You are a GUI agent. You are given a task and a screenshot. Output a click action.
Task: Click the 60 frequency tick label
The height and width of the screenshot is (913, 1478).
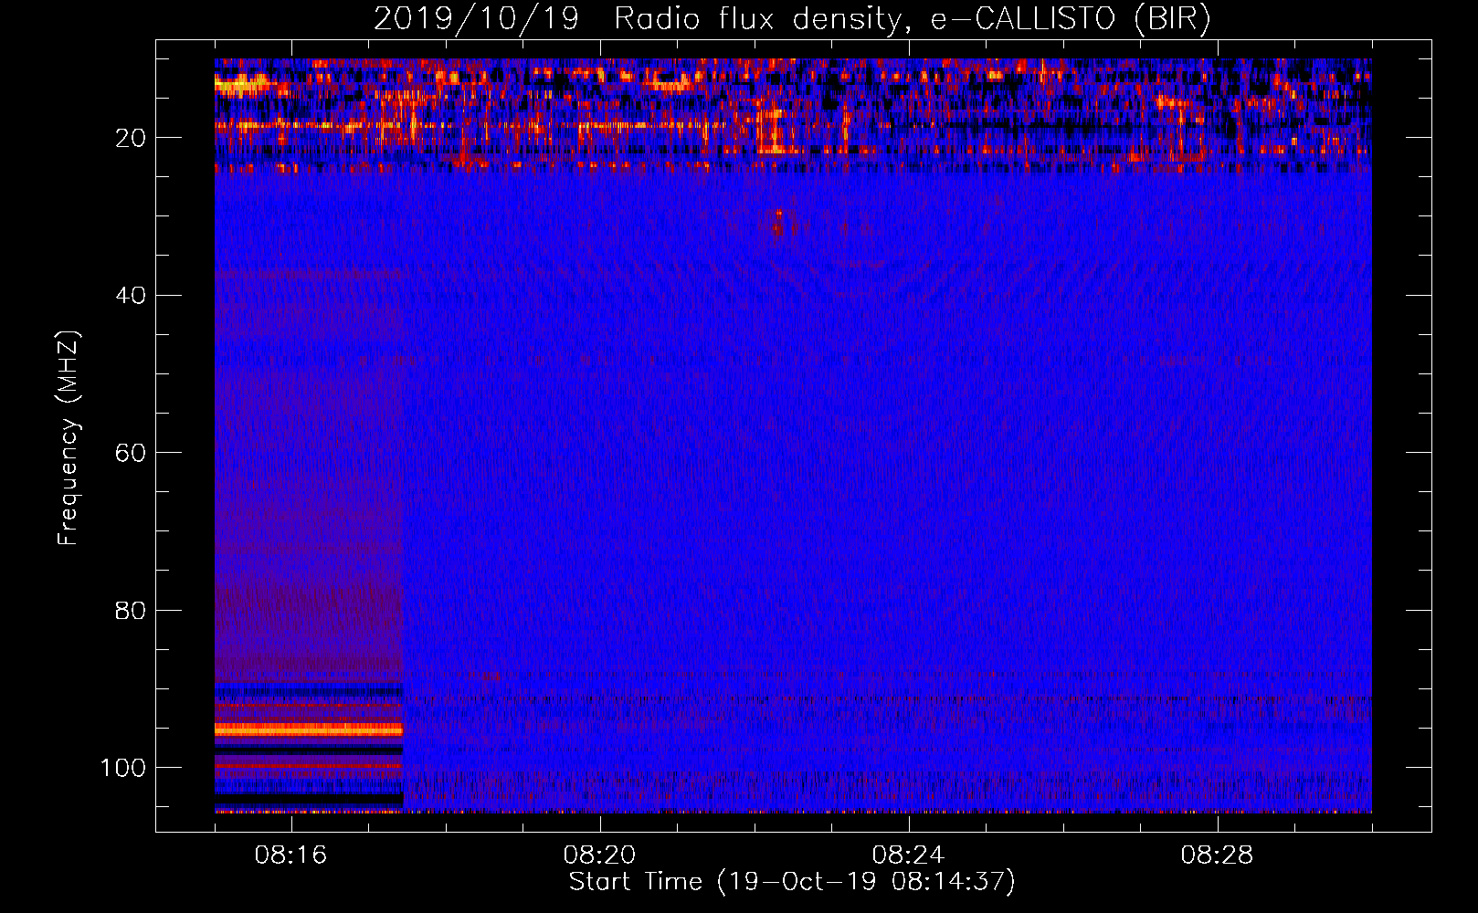(x=131, y=454)
